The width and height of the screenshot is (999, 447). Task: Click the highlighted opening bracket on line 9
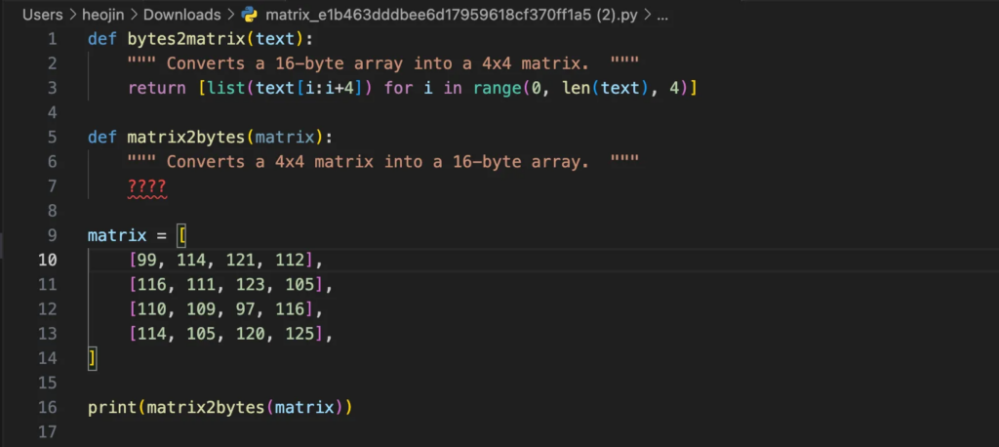[181, 235]
